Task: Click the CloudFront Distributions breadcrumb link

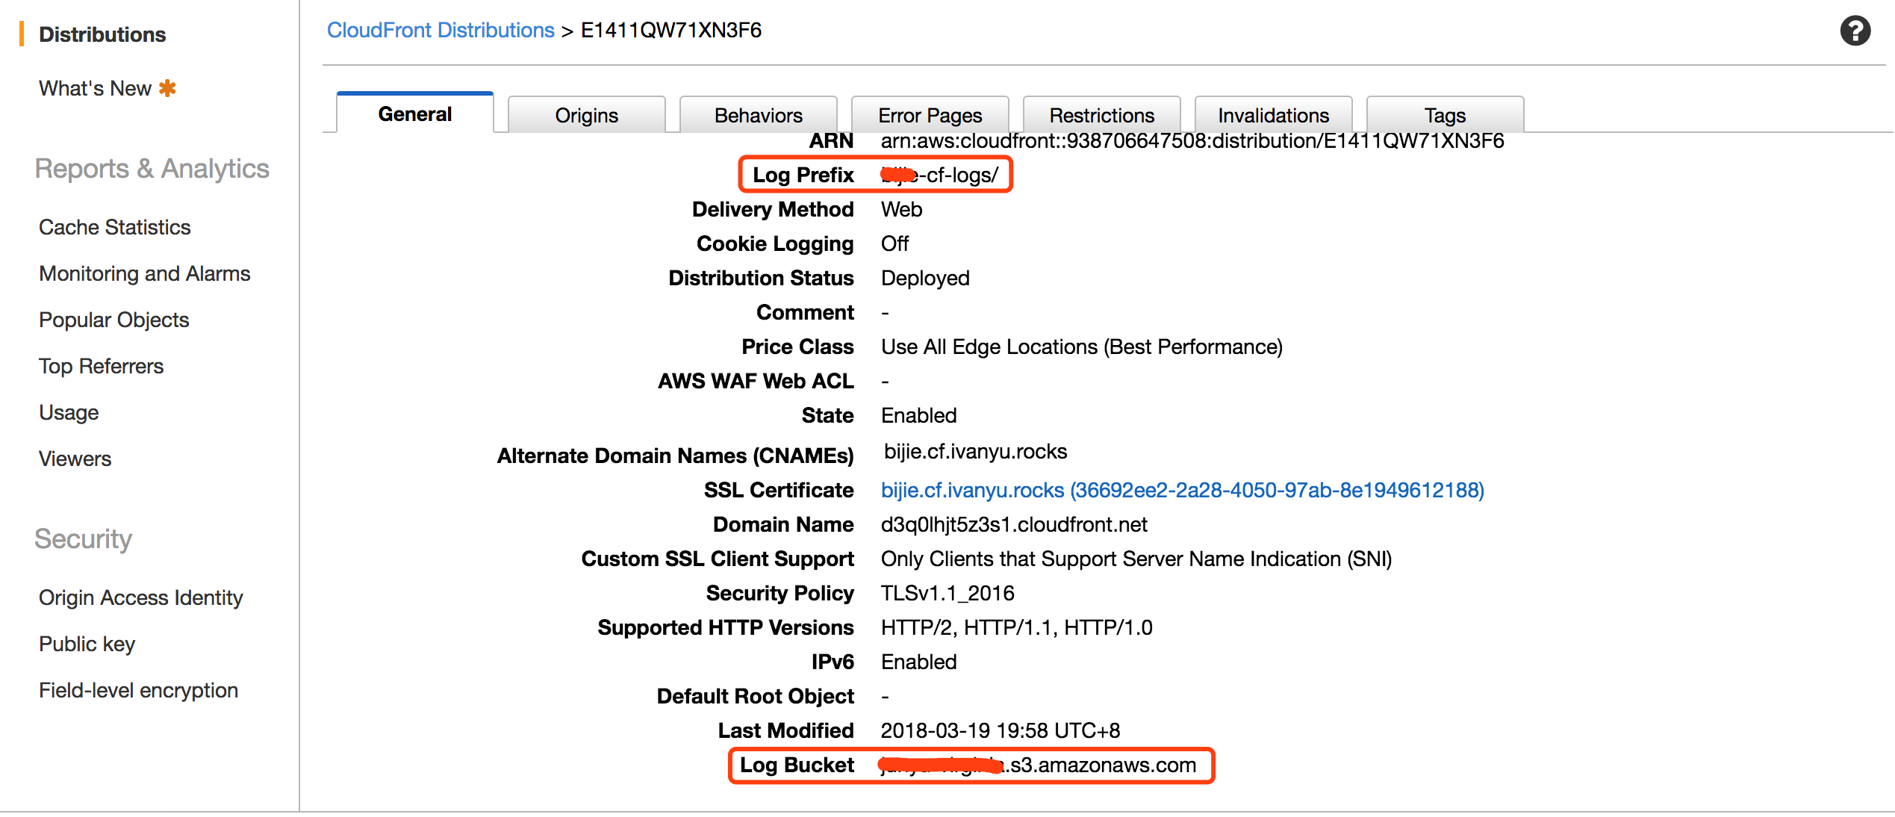Action: (441, 30)
